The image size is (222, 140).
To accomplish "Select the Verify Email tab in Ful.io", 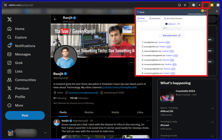I will [x=155, y=19].
